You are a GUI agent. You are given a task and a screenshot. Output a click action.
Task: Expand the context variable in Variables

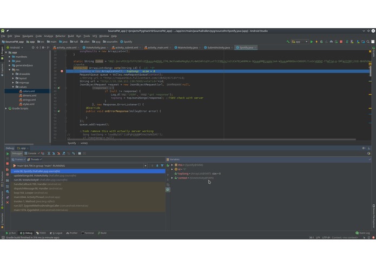point(172,178)
